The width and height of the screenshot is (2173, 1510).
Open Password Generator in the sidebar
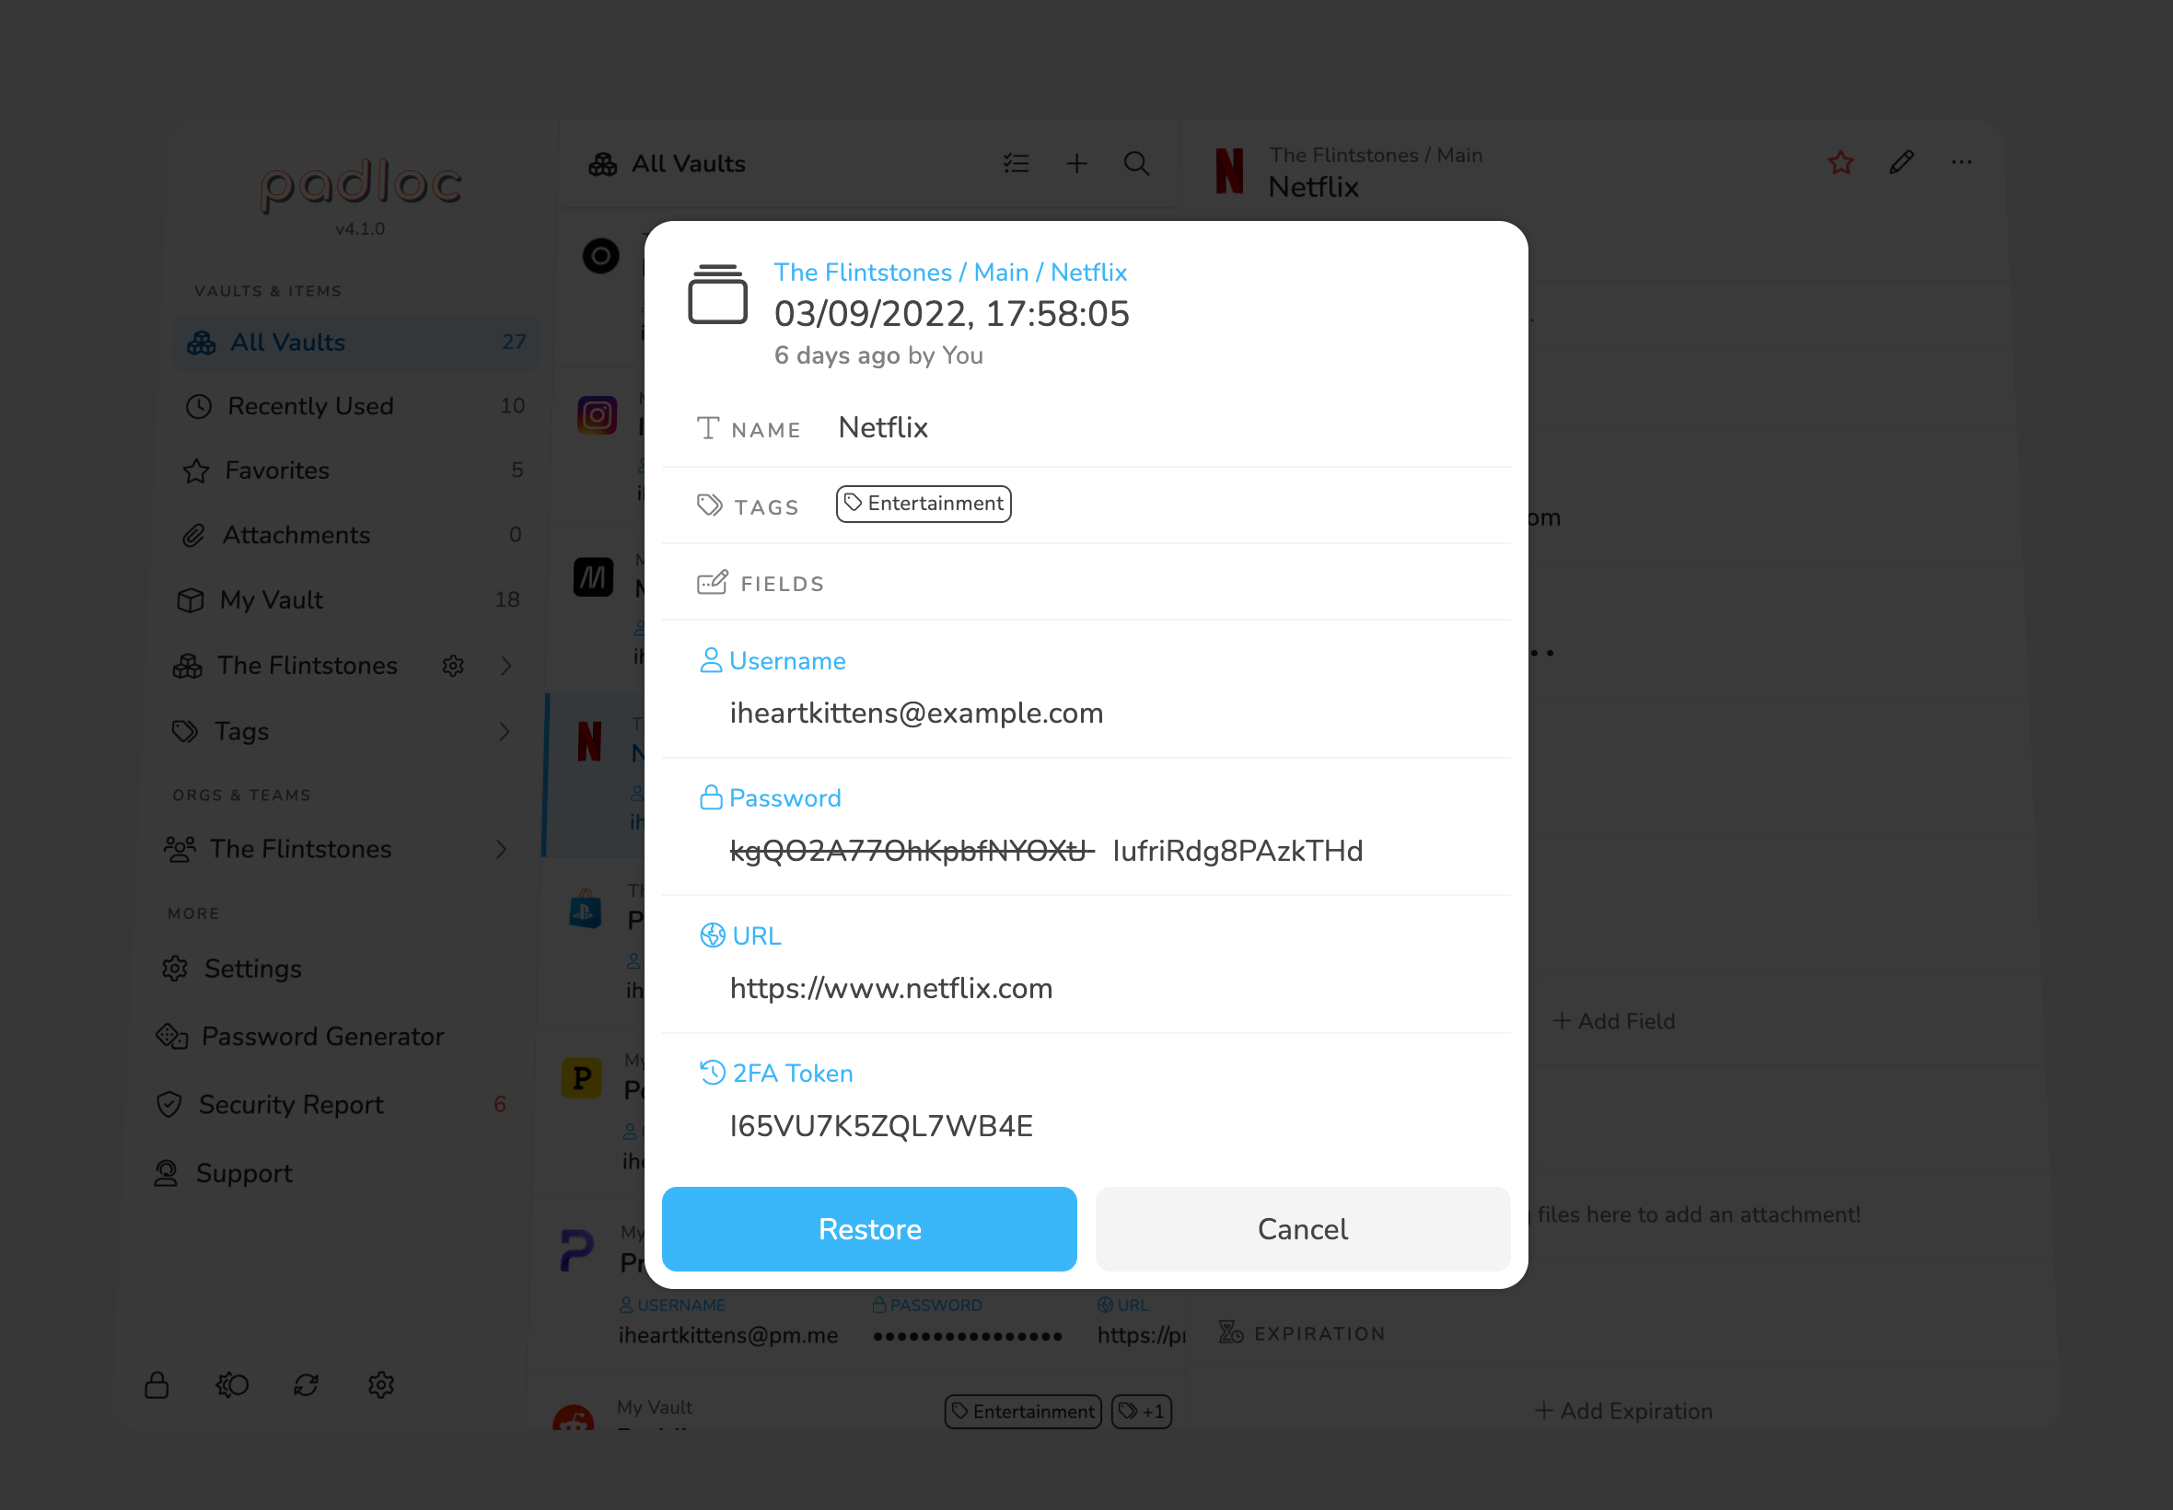pos(331,1037)
